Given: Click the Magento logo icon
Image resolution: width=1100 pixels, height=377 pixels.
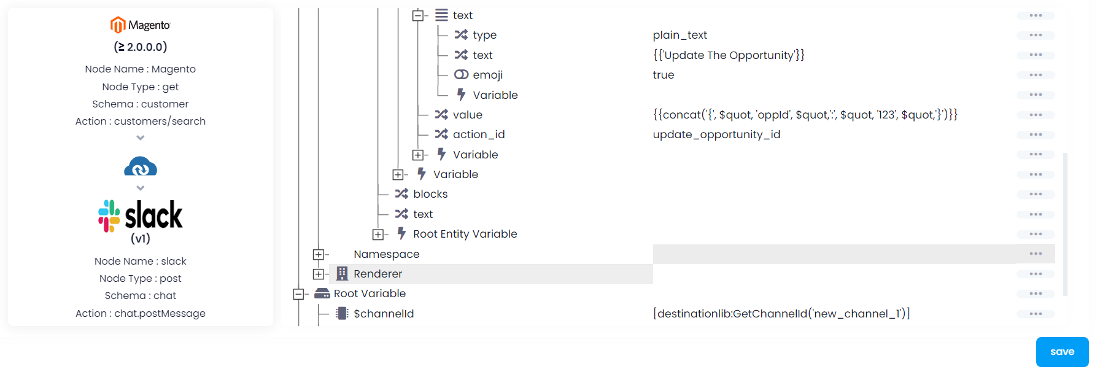Looking at the screenshot, I should point(118,25).
